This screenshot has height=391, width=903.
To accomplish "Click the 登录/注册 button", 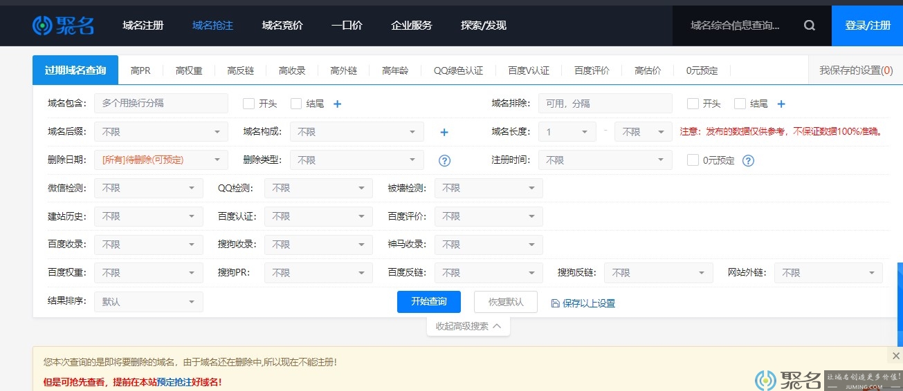I will tap(868, 26).
